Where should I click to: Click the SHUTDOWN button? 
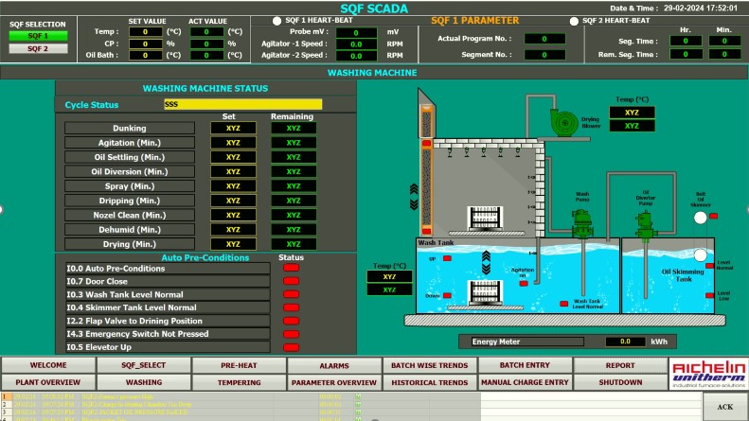[x=620, y=382]
